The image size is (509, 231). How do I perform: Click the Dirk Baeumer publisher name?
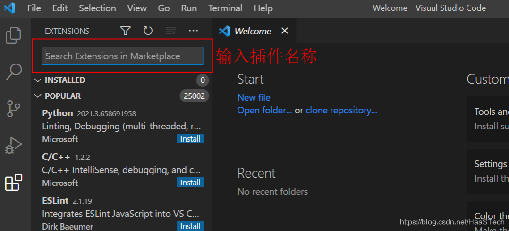click(68, 226)
